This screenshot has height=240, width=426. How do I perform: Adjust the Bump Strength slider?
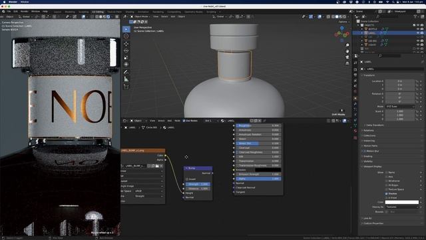(198, 184)
